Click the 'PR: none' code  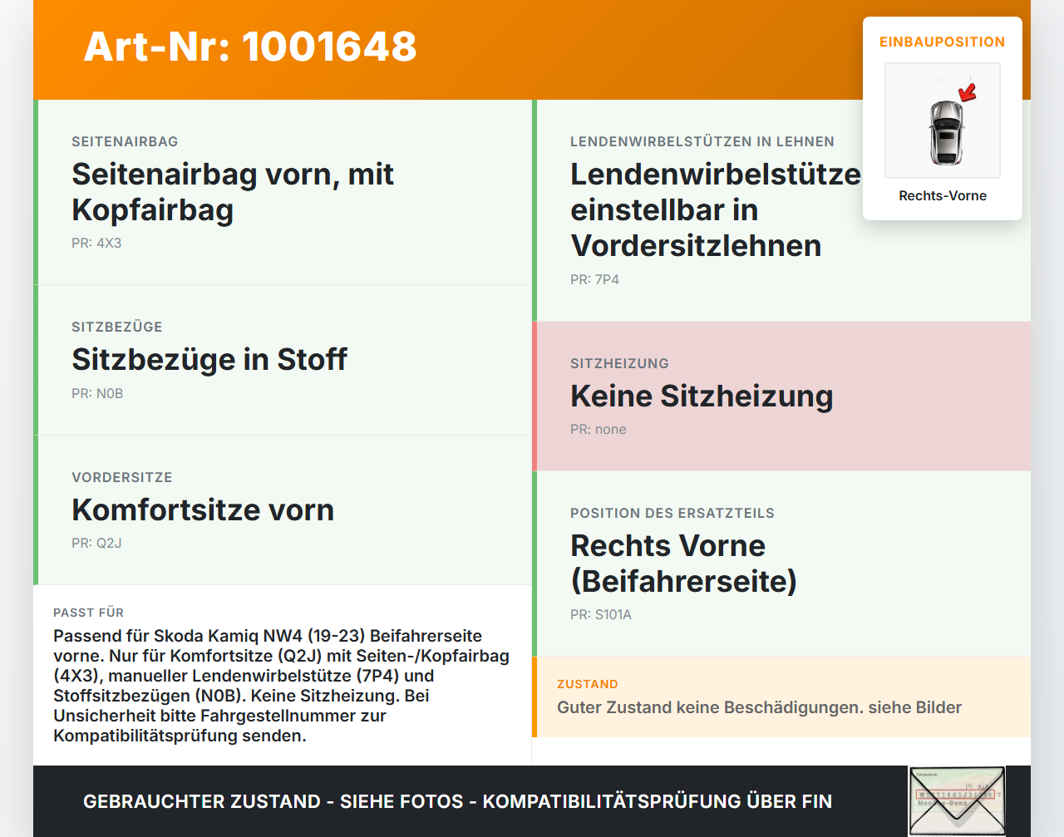[x=598, y=430]
